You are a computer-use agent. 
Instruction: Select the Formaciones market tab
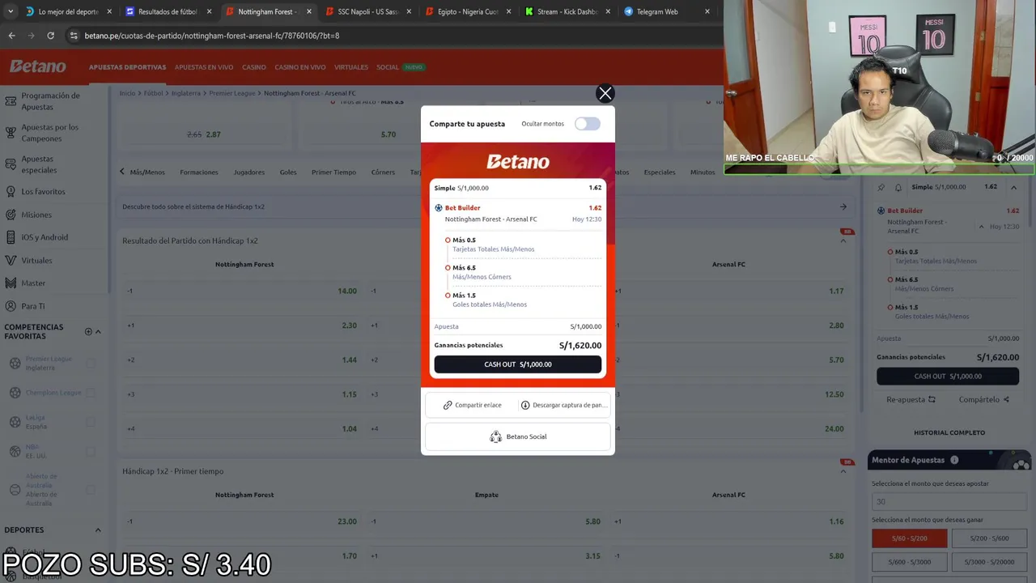[199, 172]
